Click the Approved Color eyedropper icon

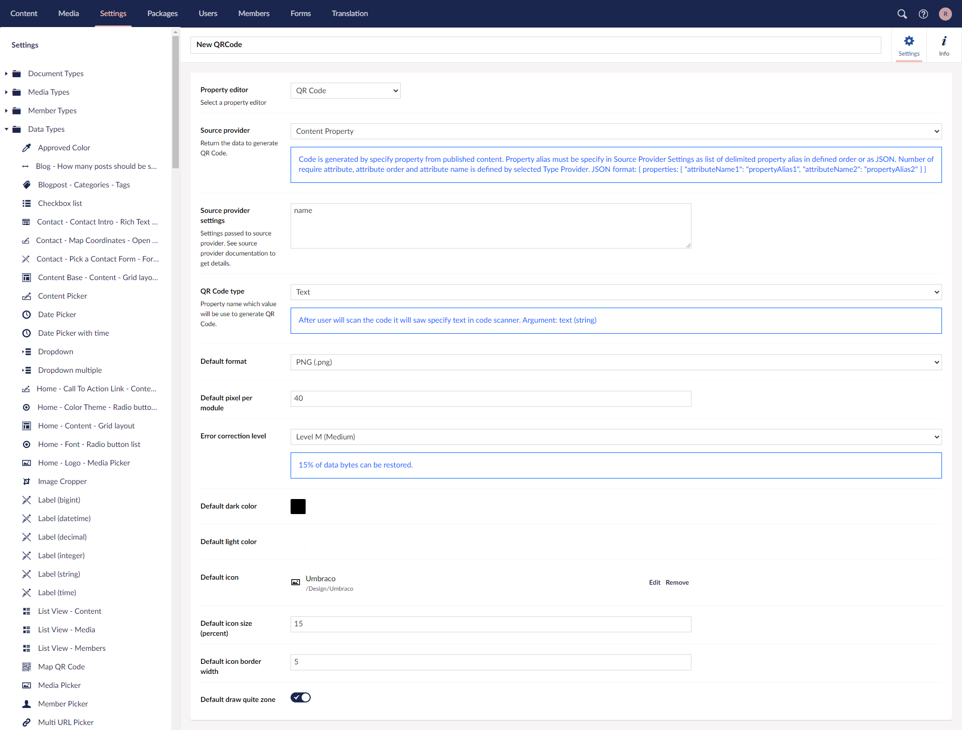[27, 148]
